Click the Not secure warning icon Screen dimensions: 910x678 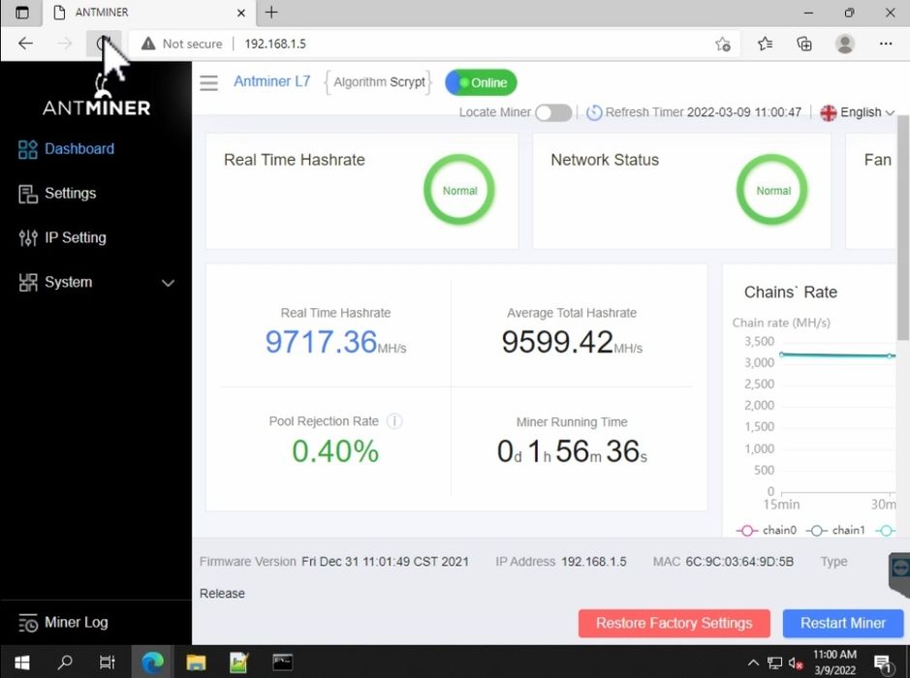(148, 44)
